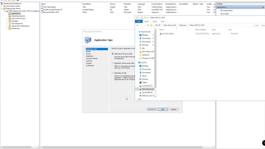The width and height of the screenshot is (265, 149).
Task: Select Application with source files option
Action: pos(113,54)
